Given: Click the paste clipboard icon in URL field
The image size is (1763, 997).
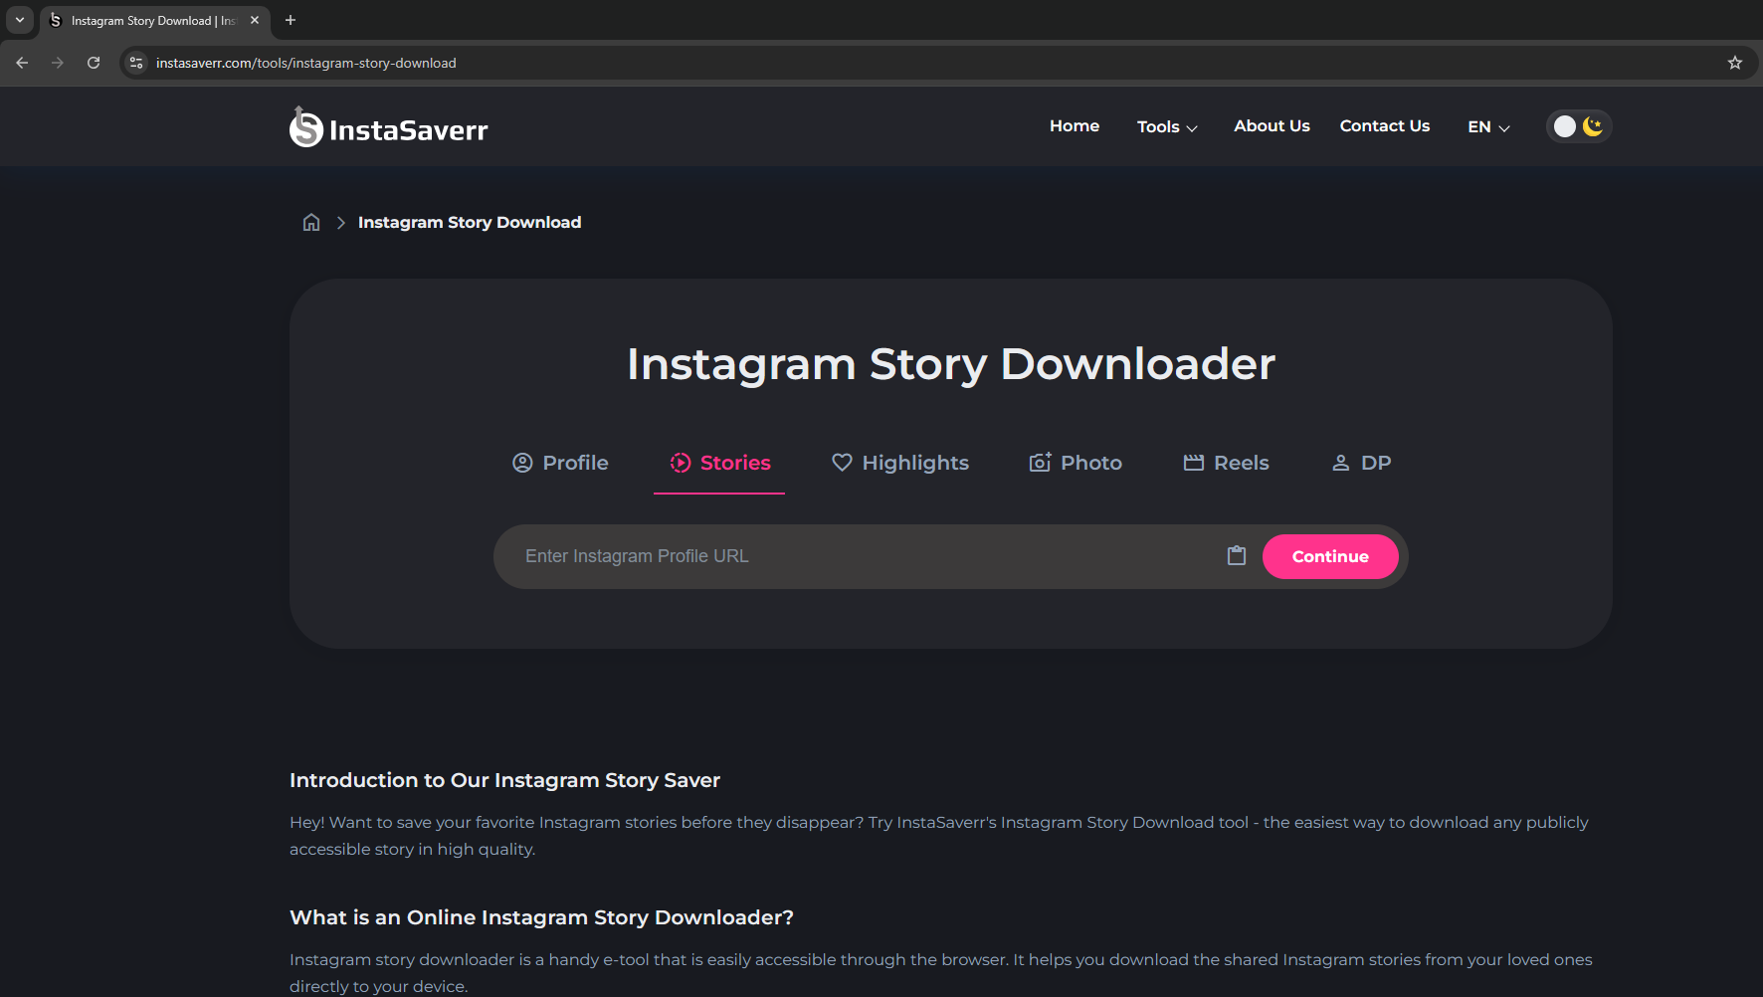Looking at the screenshot, I should point(1237,556).
